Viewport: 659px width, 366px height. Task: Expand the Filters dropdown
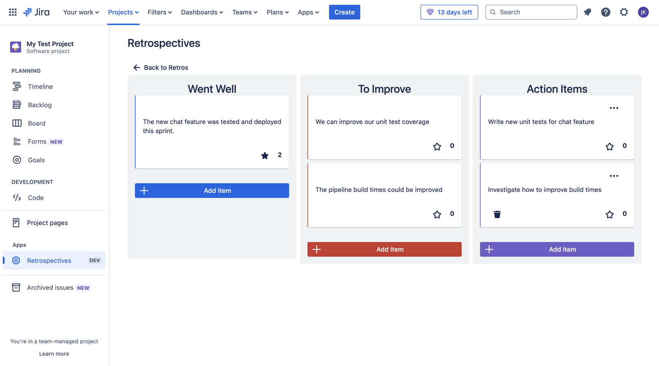[x=160, y=12]
